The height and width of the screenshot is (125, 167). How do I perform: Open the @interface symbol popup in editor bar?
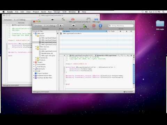[106, 56]
